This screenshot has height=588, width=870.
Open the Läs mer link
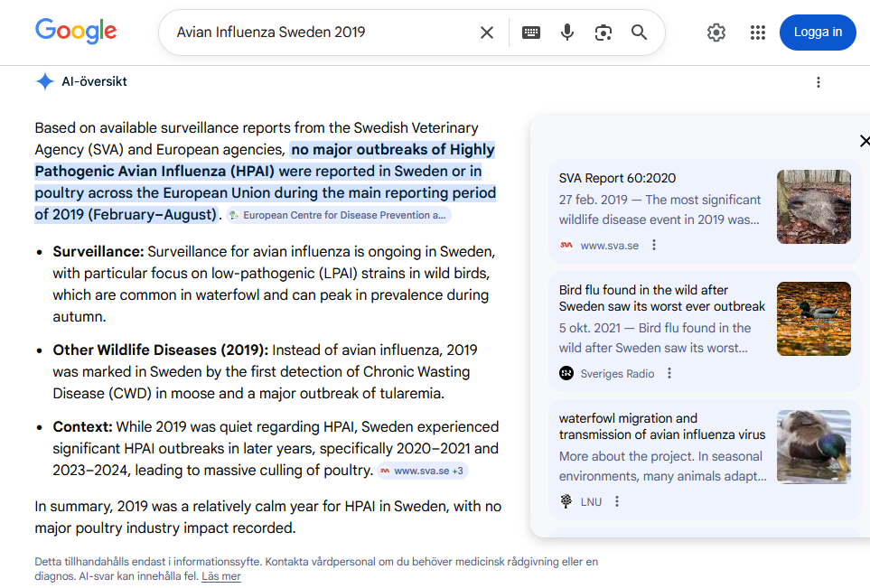tap(220, 576)
